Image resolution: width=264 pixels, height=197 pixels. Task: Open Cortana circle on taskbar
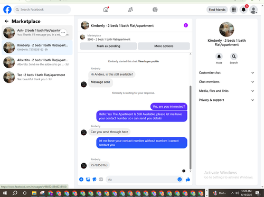point(25,193)
